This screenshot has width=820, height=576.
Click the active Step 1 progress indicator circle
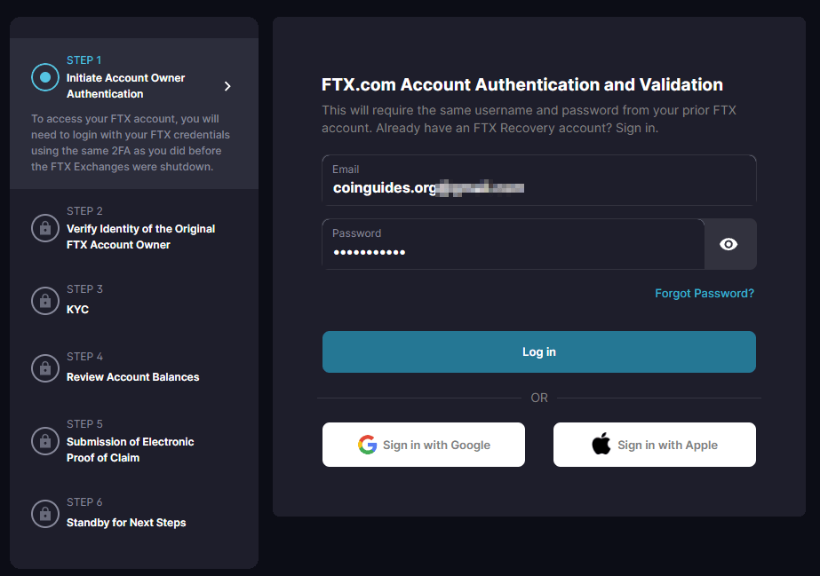coord(45,77)
